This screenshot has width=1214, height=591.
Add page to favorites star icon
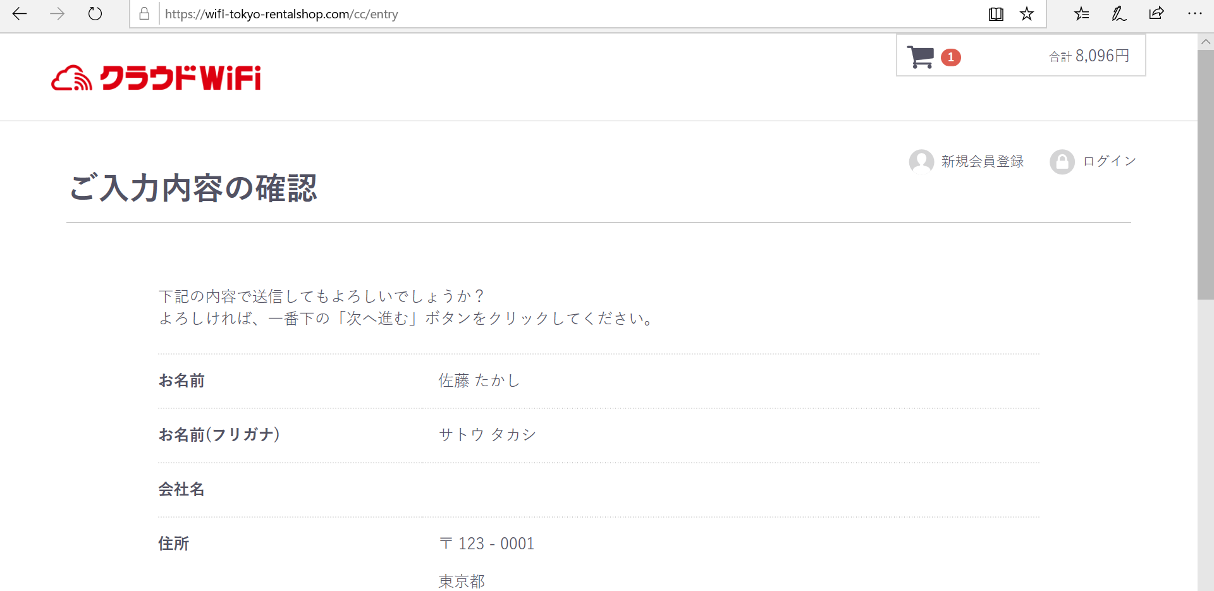[x=1027, y=14]
